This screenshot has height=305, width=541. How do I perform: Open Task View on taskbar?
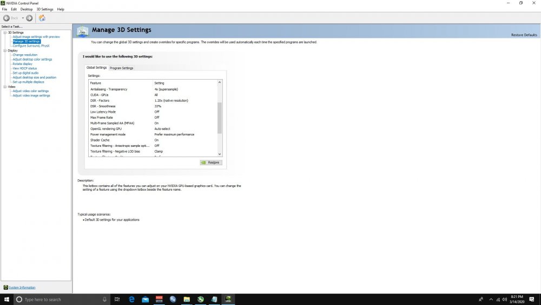coord(117,300)
